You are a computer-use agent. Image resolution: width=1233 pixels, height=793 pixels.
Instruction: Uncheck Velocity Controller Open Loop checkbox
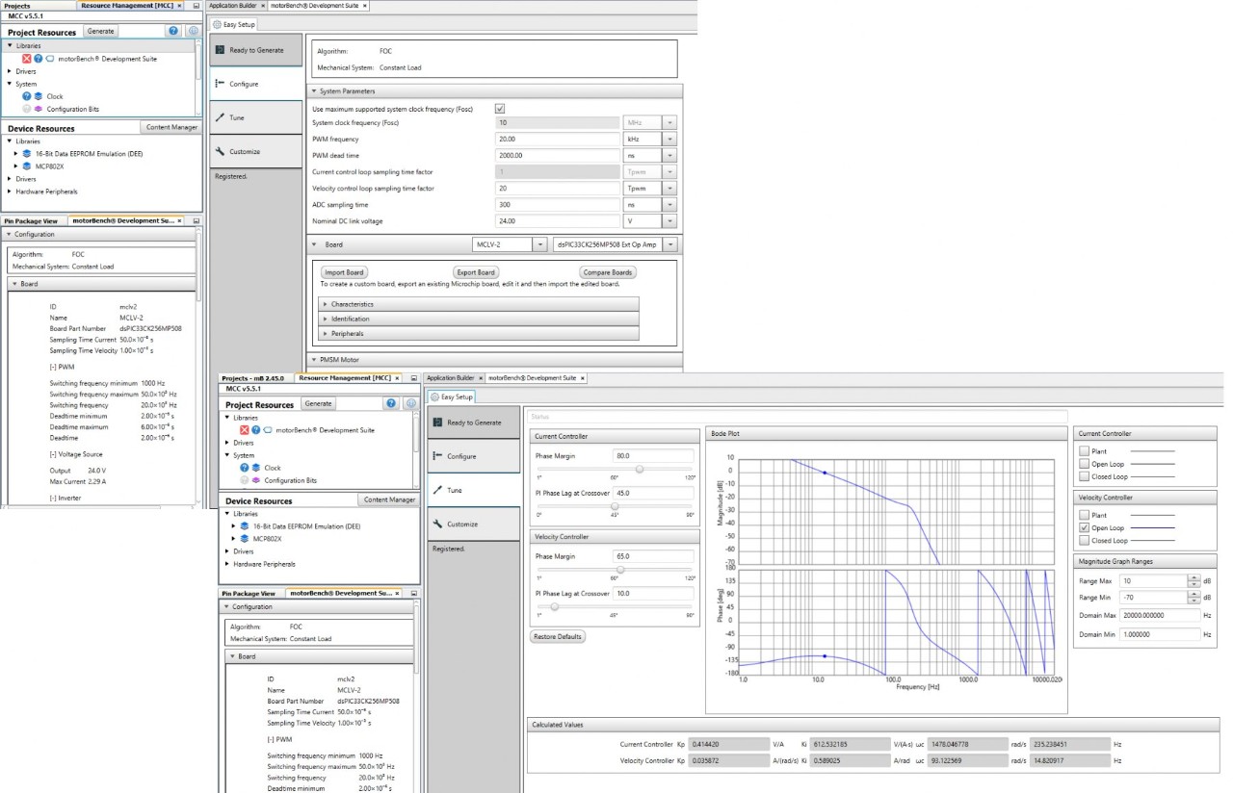tap(1085, 527)
